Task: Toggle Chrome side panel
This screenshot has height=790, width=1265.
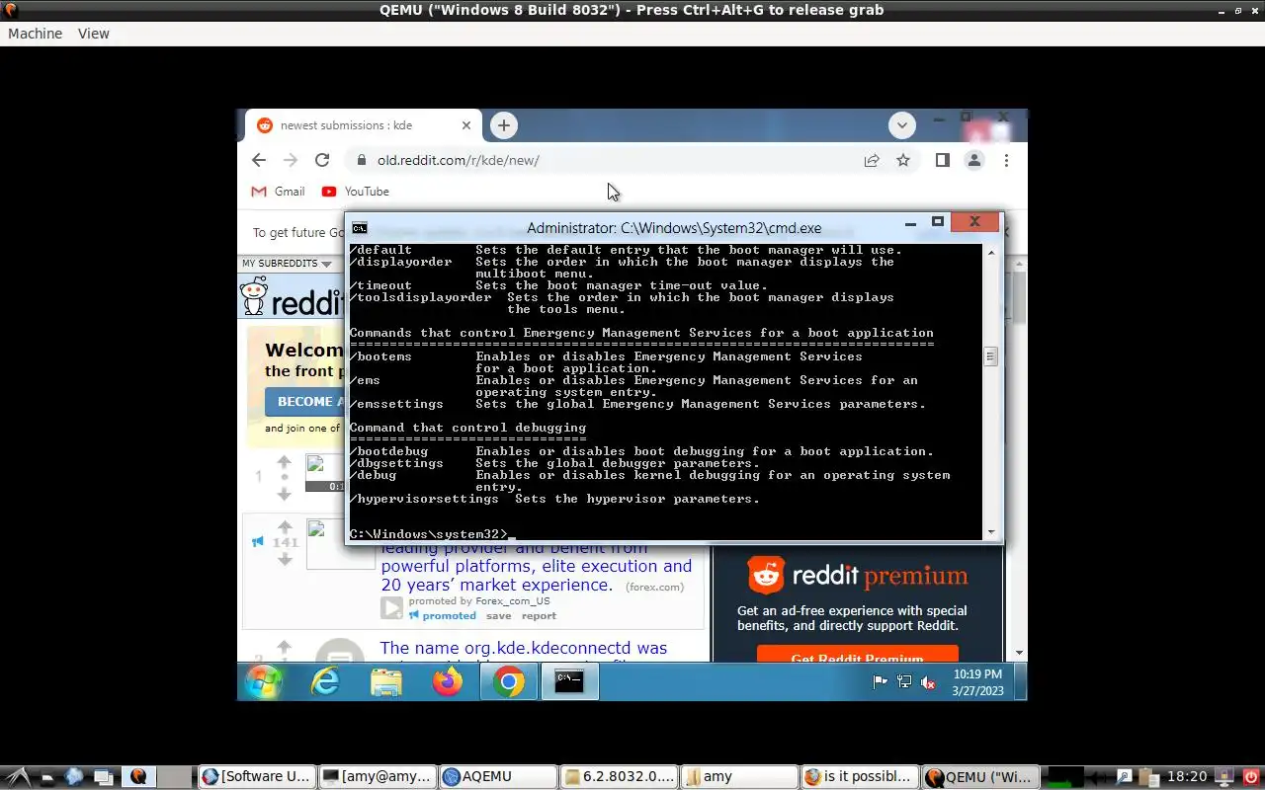Action: pos(943,160)
